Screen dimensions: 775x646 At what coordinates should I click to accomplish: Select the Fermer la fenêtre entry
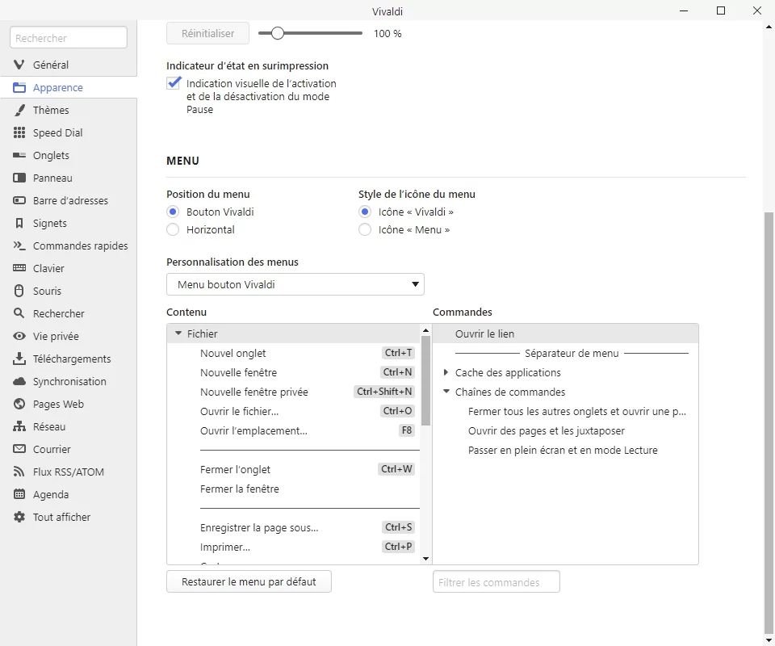(294, 489)
